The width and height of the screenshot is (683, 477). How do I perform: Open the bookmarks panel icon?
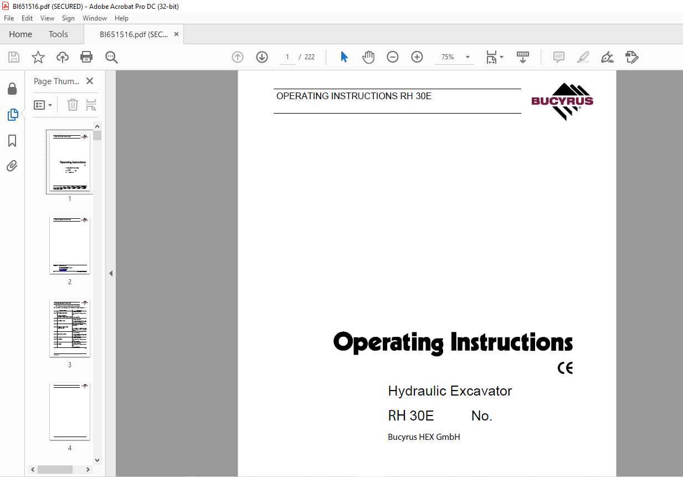pyautogui.click(x=12, y=141)
